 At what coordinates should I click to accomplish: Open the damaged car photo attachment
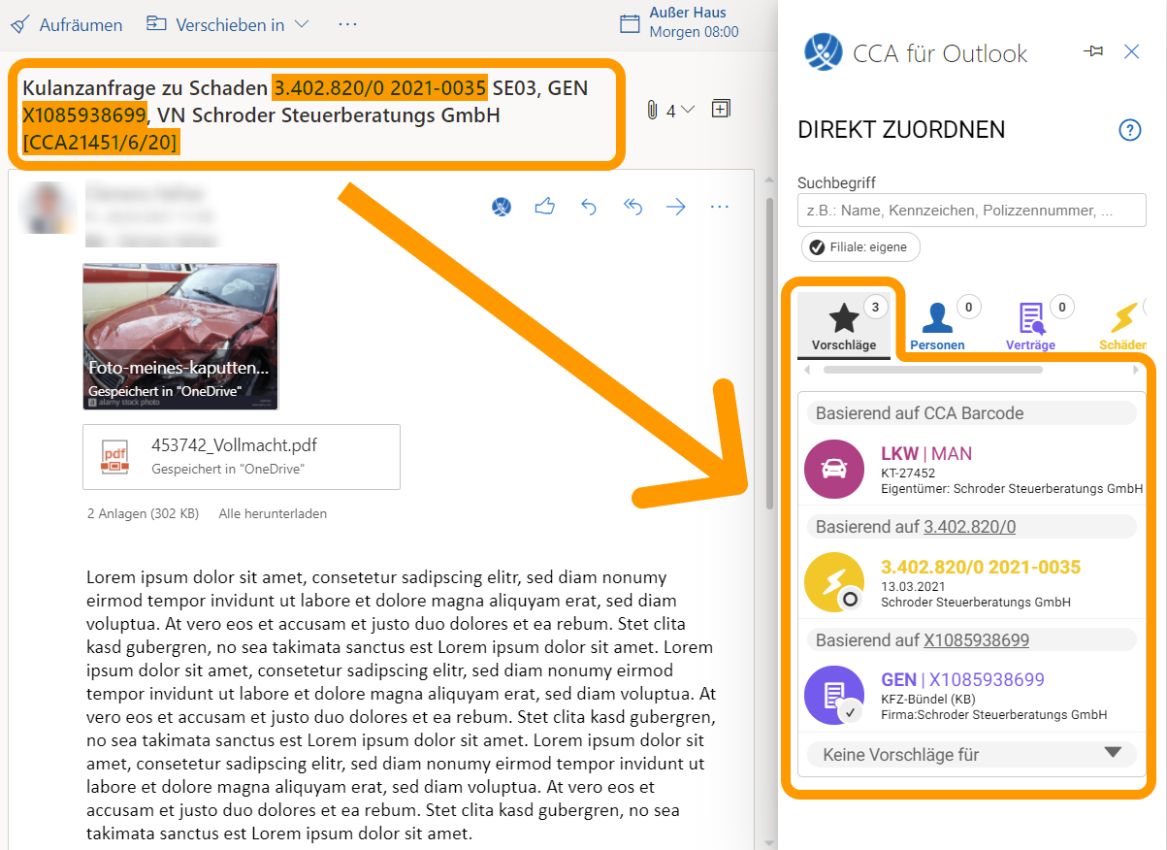[180, 336]
